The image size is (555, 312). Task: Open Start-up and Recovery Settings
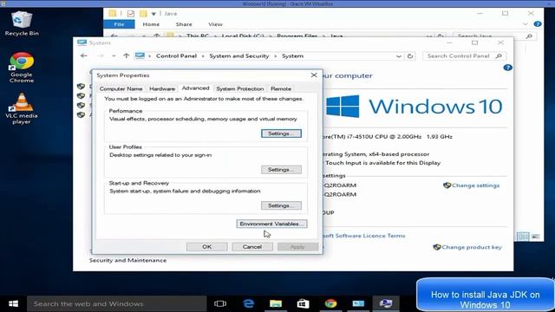(281, 205)
